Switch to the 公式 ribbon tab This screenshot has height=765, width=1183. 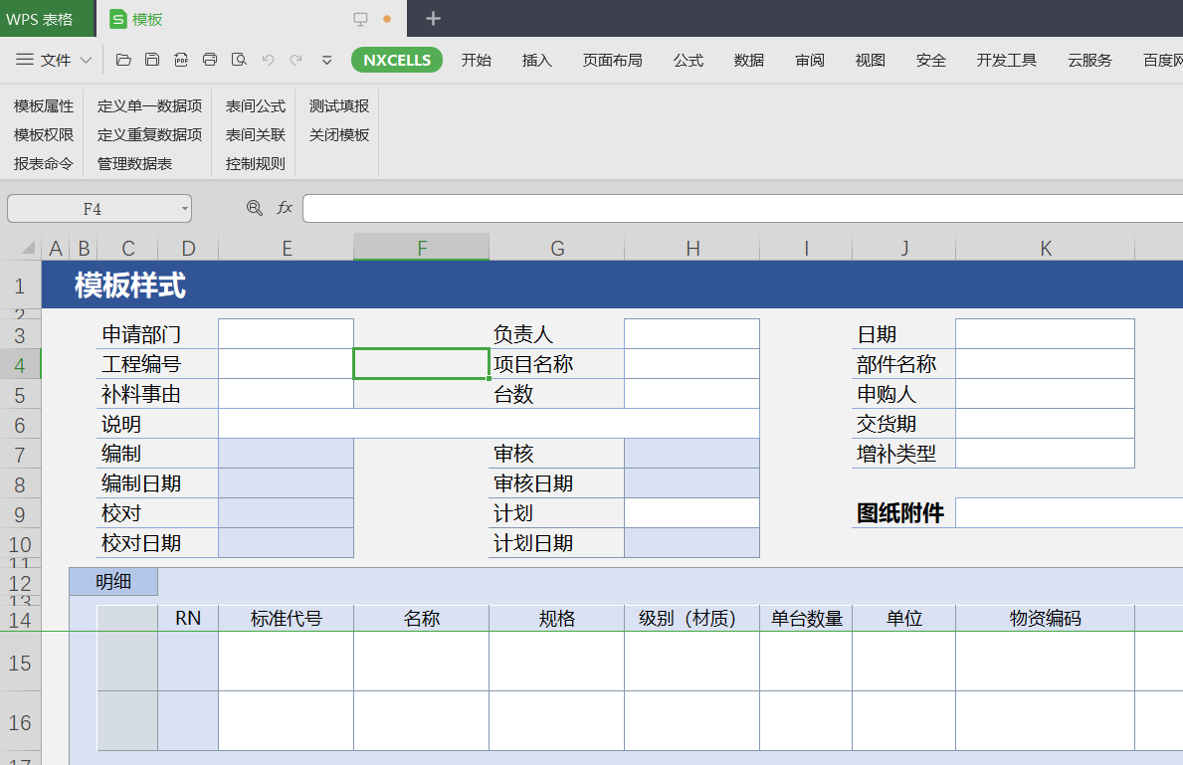tap(688, 60)
